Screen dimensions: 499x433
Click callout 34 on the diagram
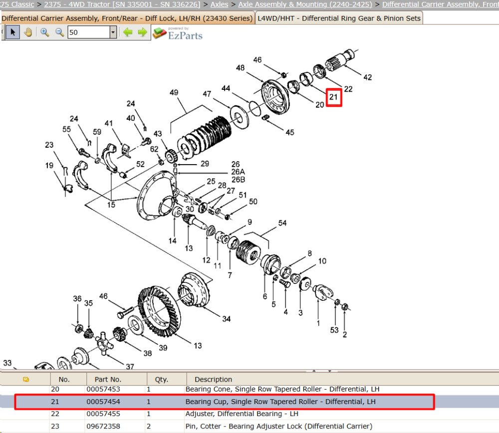click(x=226, y=319)
